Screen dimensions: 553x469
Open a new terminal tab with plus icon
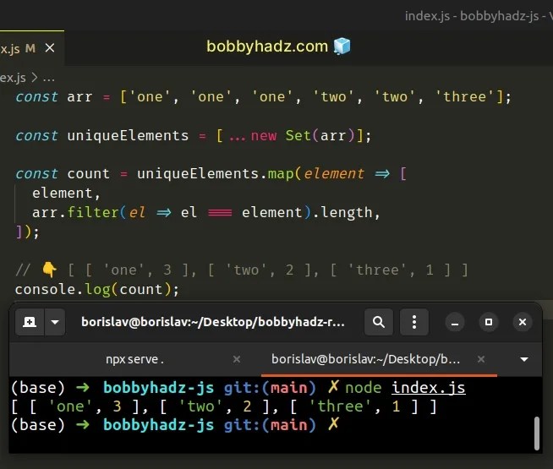pyautogui.click(x=30, y=322)
